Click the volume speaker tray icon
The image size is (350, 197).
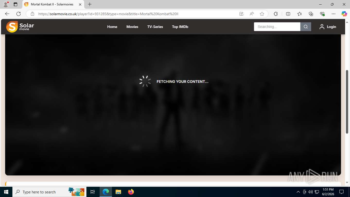(x=311, y=192)
